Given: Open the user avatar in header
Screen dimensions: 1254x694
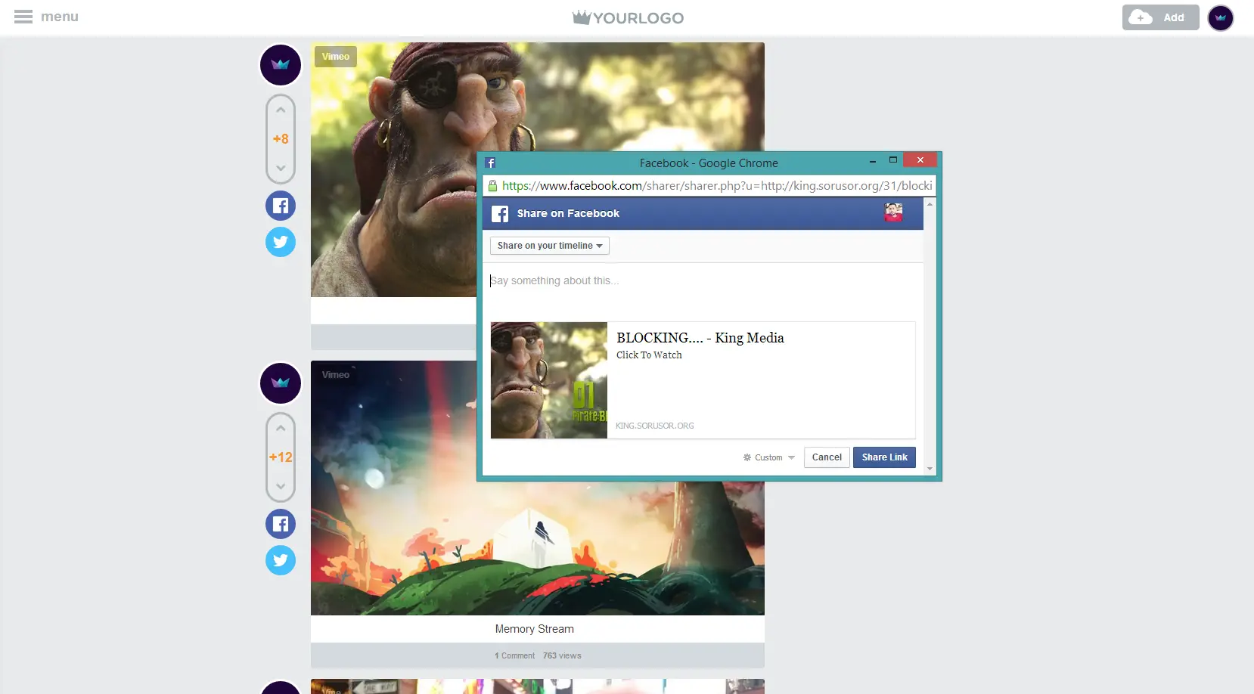Looking at the screenshot, I should coord(1221,17).
